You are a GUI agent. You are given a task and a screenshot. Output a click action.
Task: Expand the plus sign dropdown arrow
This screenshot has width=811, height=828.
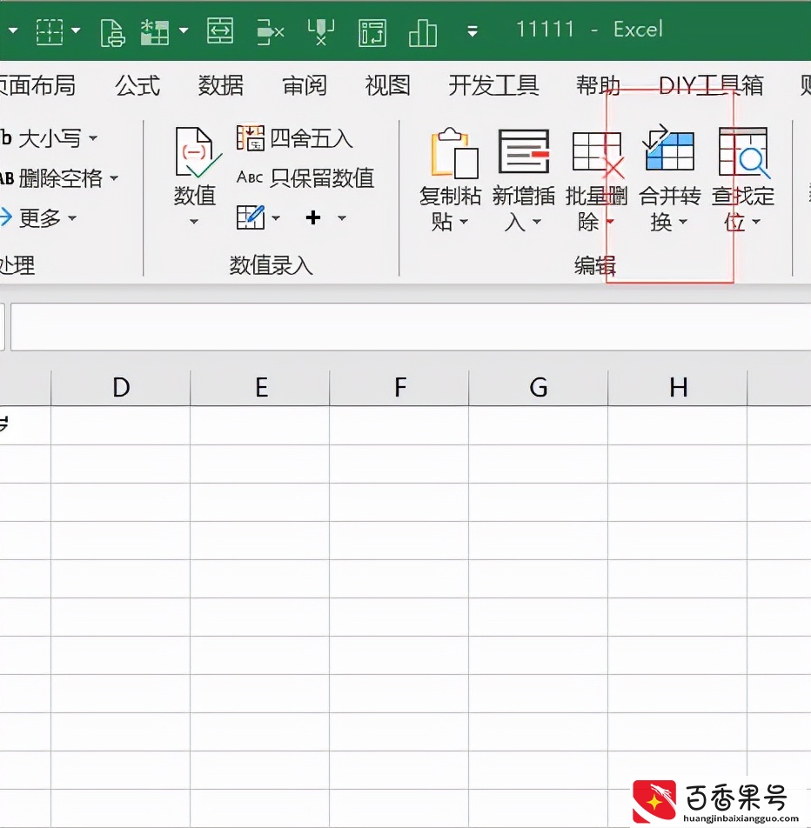coord(342,217)
